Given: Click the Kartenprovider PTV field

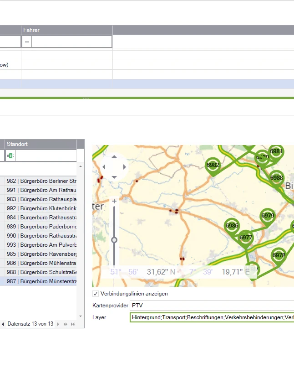Looking at the screenshot, I should point(212,306).
